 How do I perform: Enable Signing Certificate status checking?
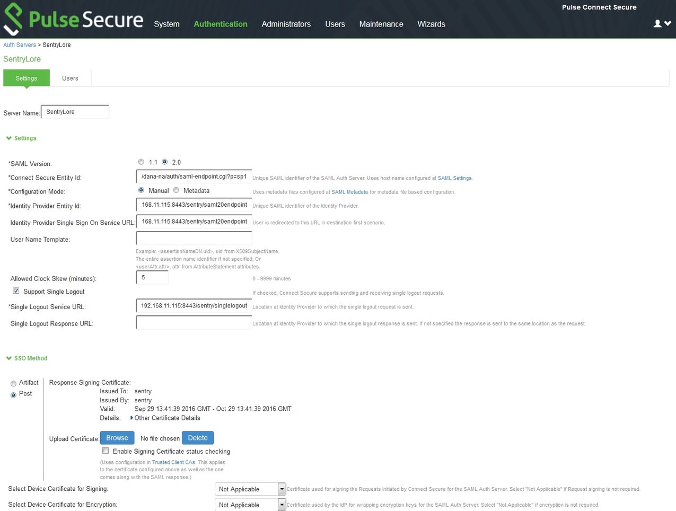point(106,450)
